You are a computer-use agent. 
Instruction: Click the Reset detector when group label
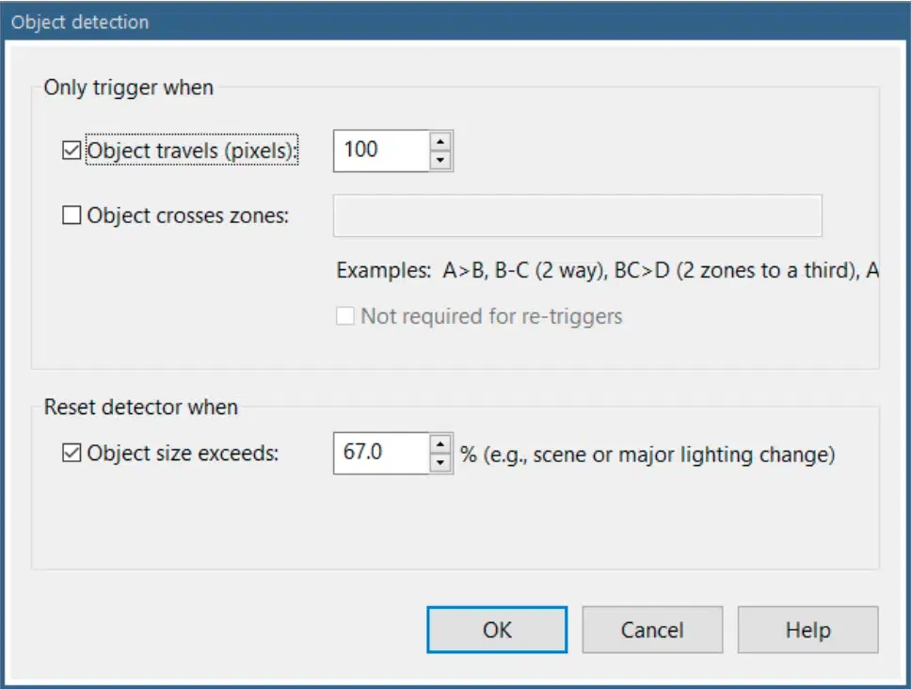tap(141, 408)
